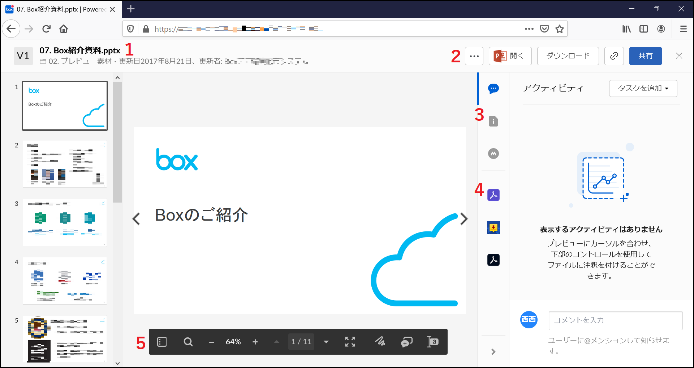Click thumbnail scrollbar up arrow
The height and width of the screenshot is (368, 694).
(117, 77)
